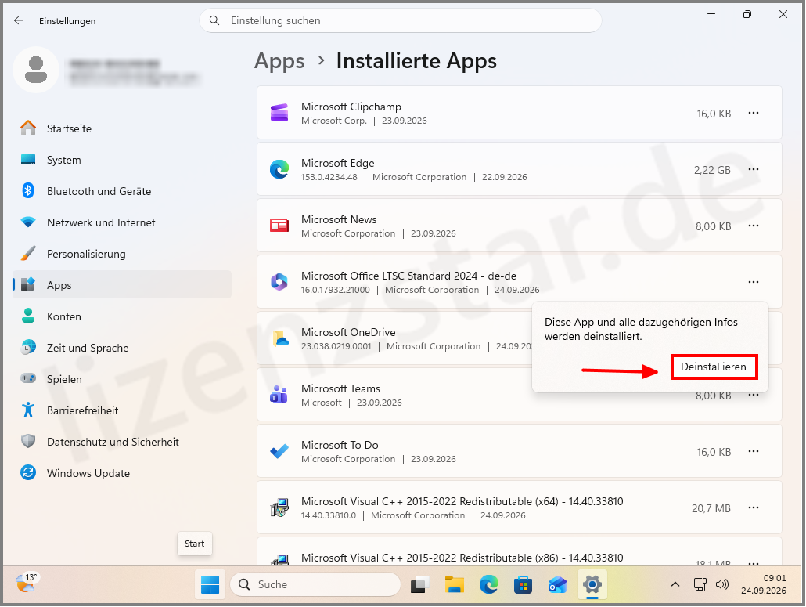
Task: Select Apps in the sidebar
Action: pyautogui.click(x=122, y=284)
